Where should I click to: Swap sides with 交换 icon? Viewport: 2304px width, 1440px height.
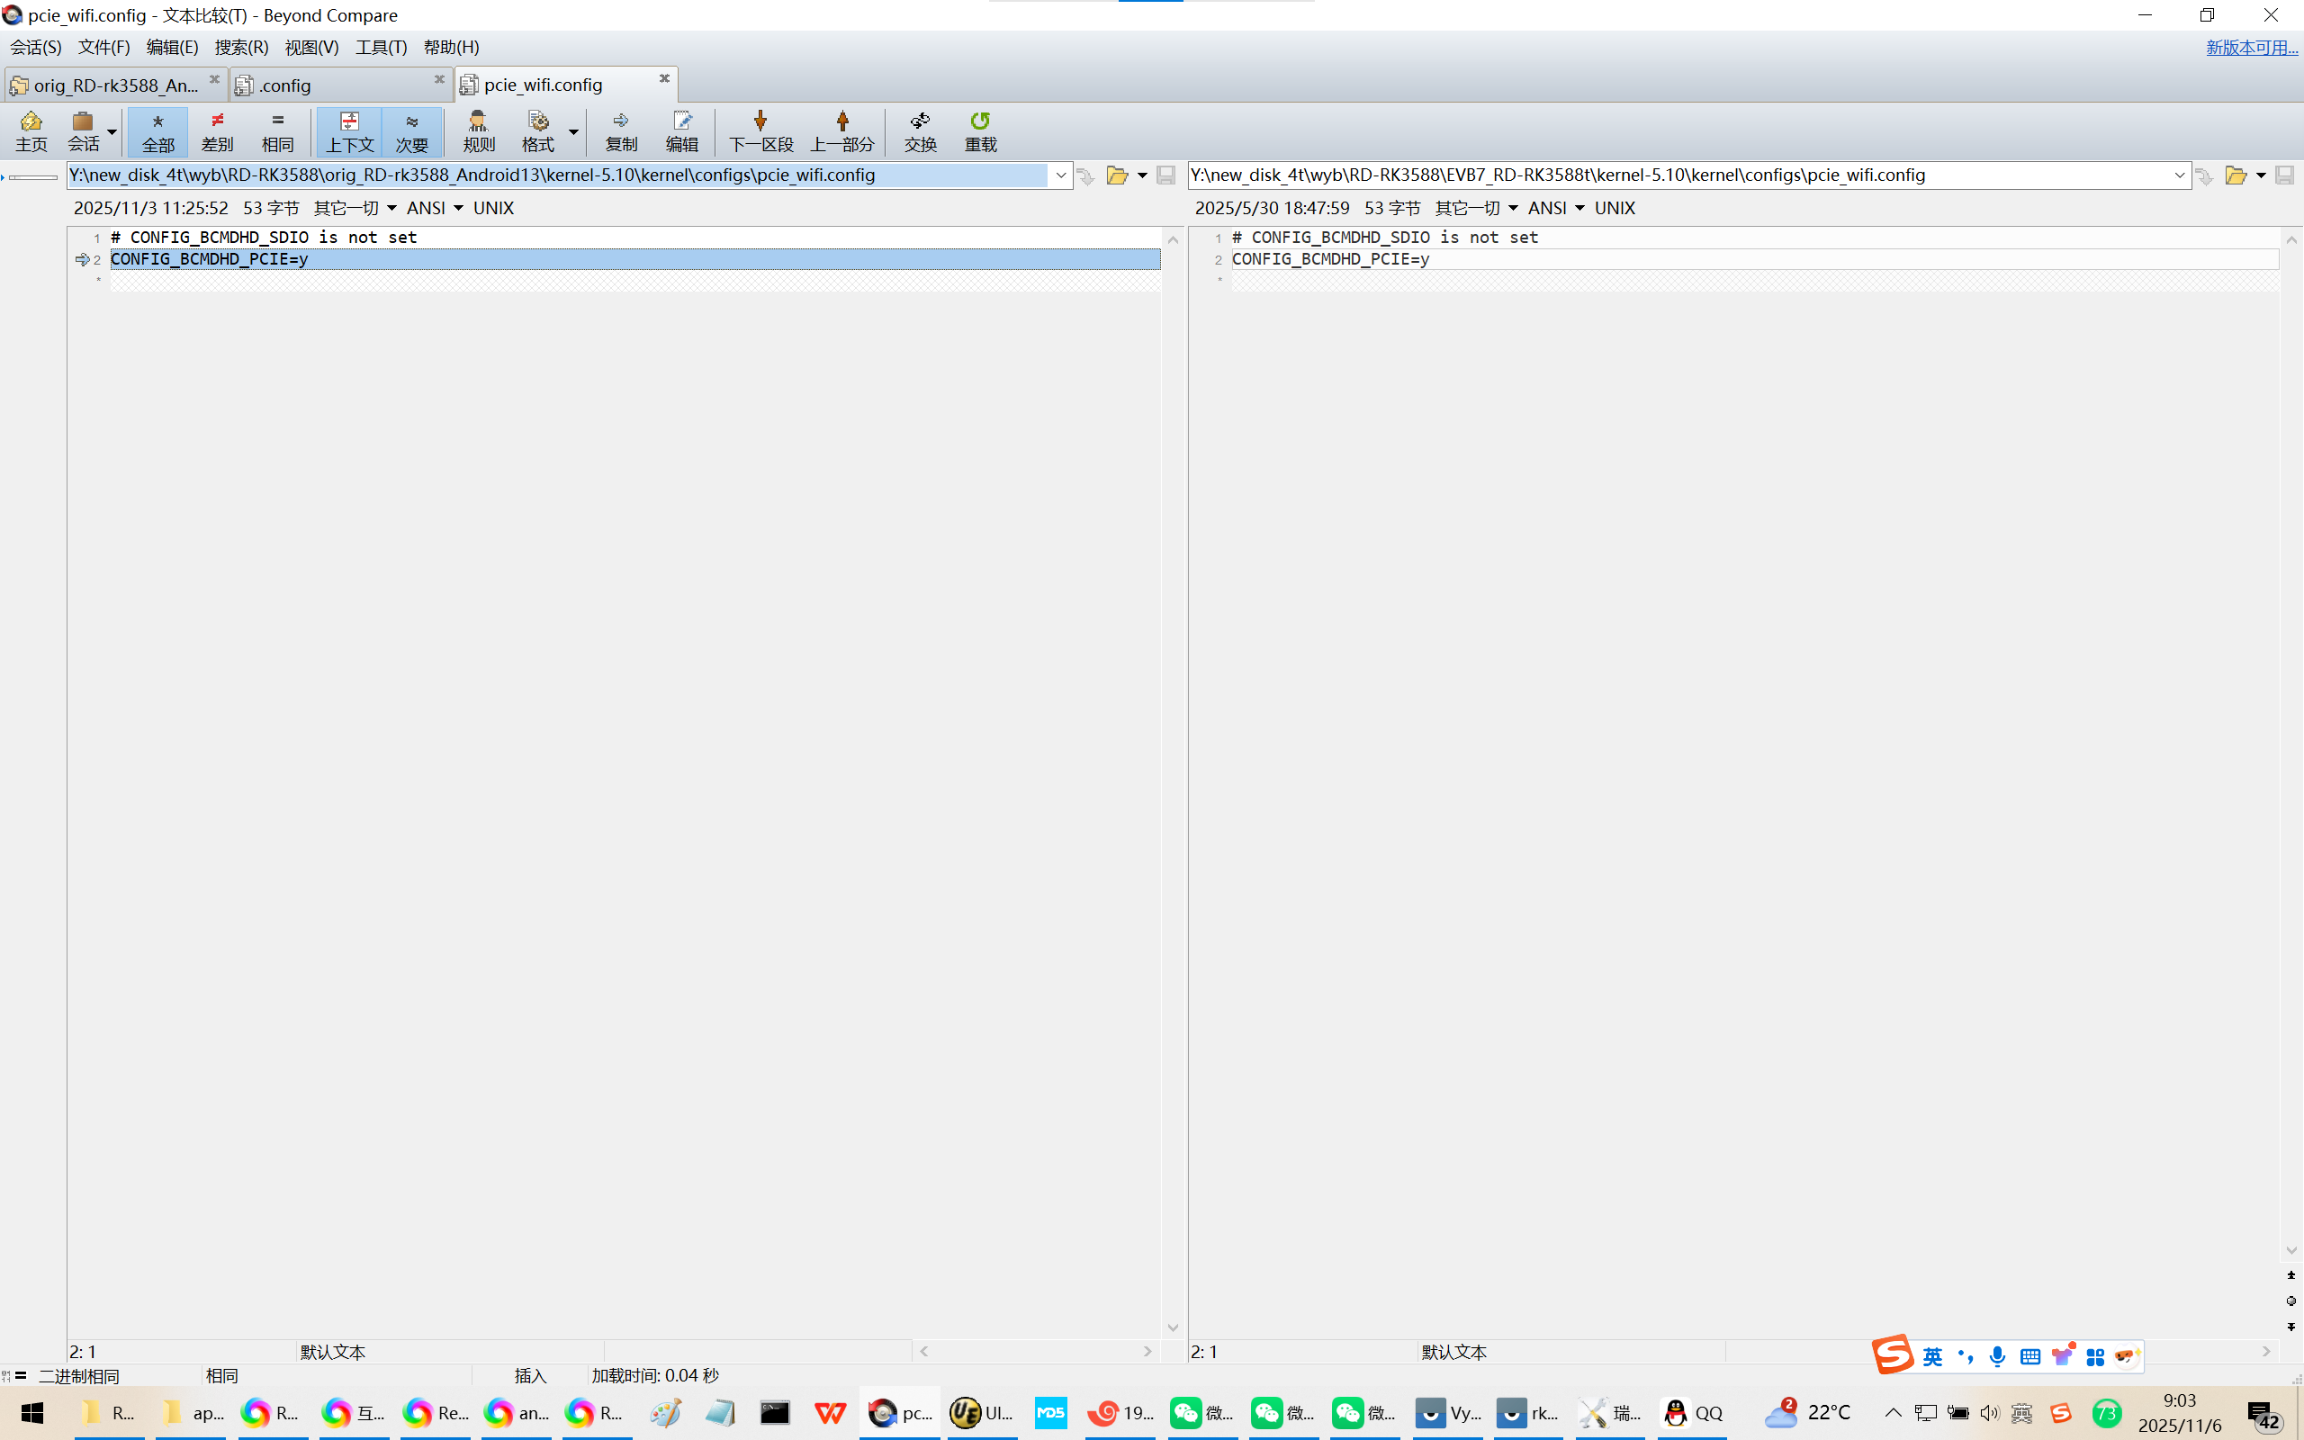coord(920,131)
